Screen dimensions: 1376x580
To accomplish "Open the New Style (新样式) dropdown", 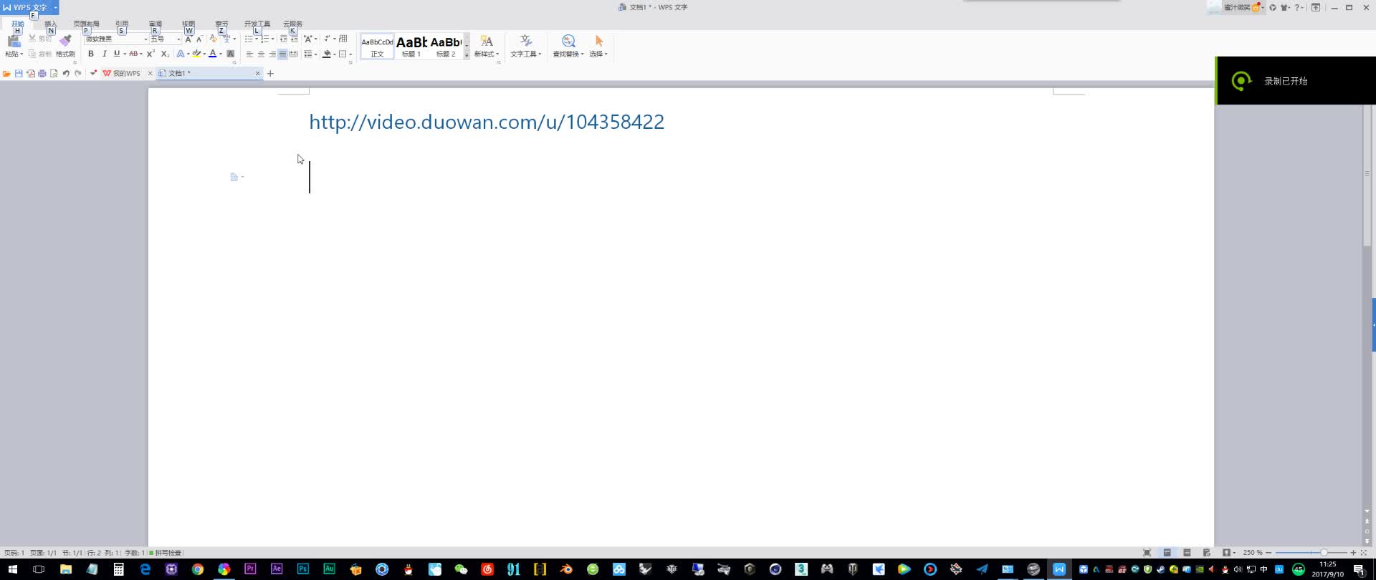I will (x=487, y=46).
